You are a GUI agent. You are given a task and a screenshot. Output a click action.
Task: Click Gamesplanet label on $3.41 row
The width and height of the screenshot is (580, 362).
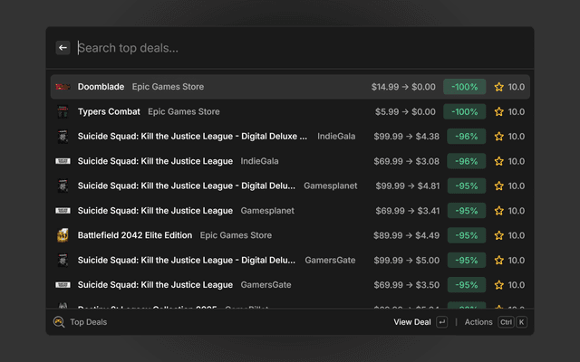(x=267, y=211)
